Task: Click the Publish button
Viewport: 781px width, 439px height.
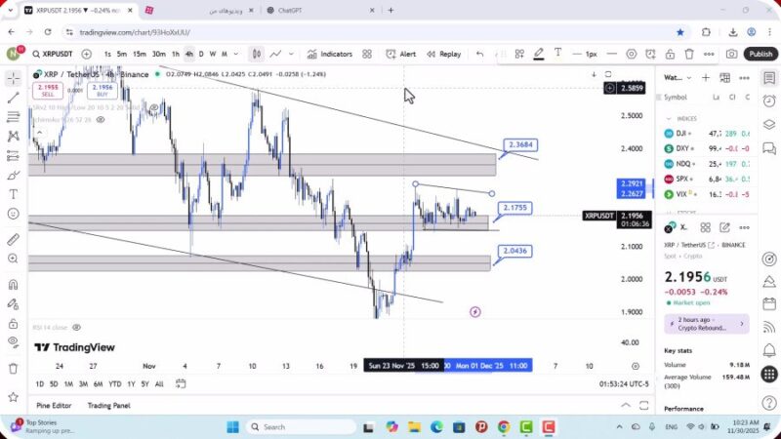Action: click(x=760, y=55)
